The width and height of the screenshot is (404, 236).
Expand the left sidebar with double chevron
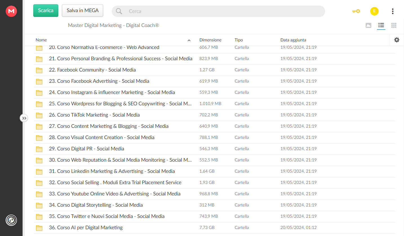pyautogui.click(x=24, y=118)
